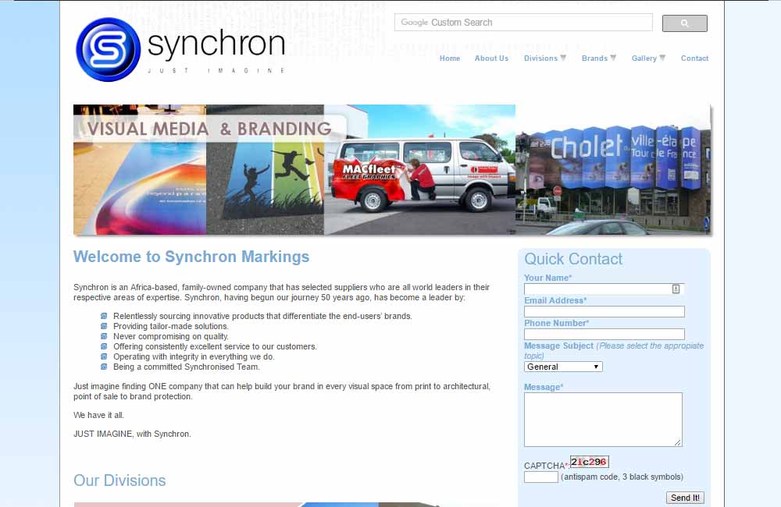The image size is (781, 507).
Task: Click the search magnifier button
Action: point(684,23)
